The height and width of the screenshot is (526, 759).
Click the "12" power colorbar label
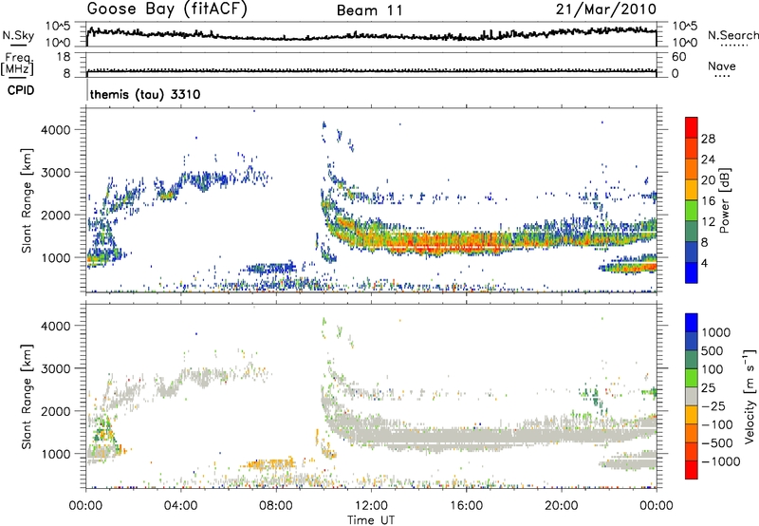[x=708, y=222]
